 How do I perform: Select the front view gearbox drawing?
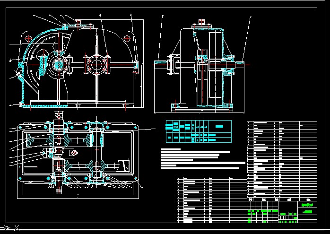[x=78, y=64]
